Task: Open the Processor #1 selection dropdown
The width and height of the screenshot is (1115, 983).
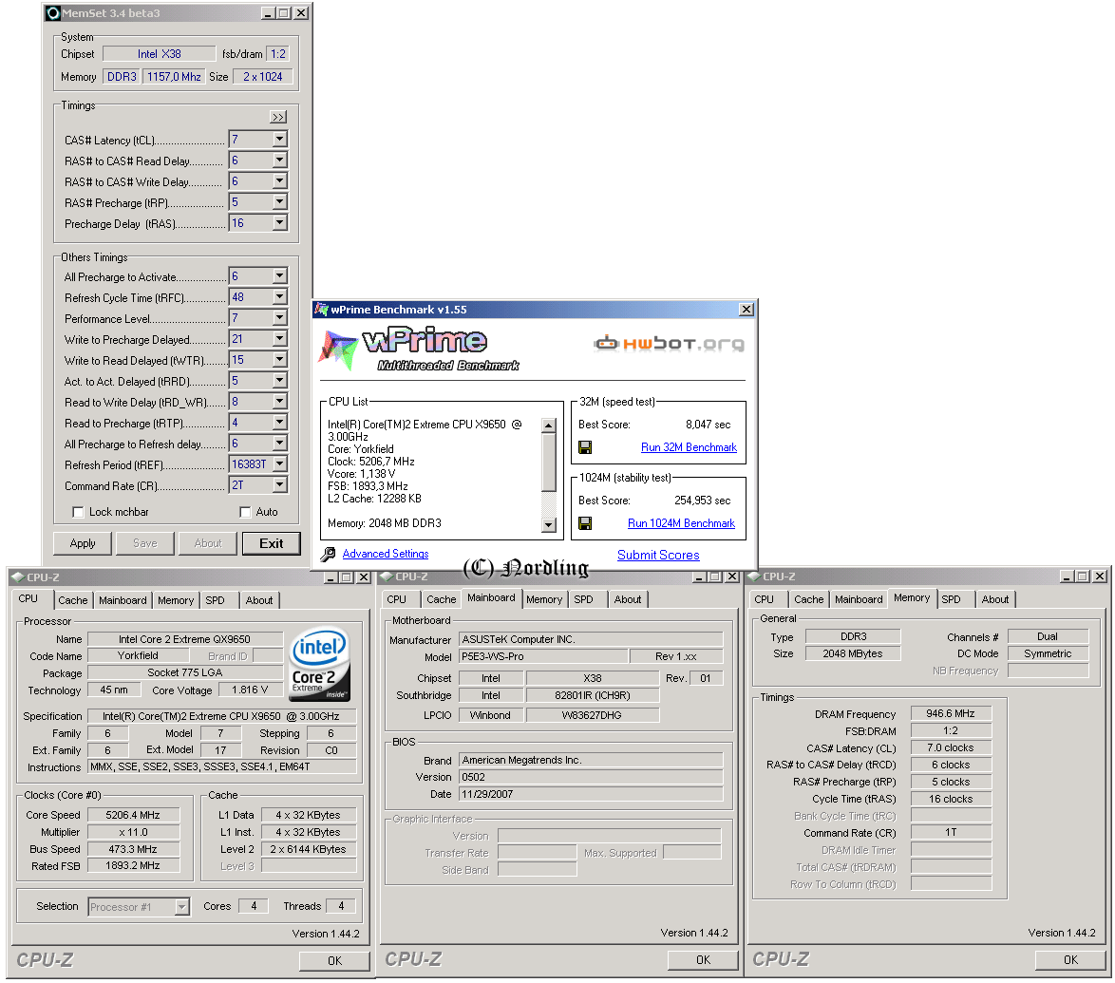Action: pyautogui.click(x=182, y=907)
